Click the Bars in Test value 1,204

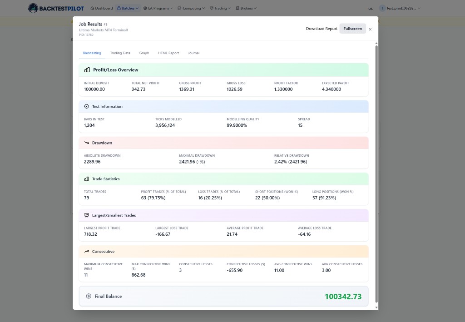pos(89,125)
